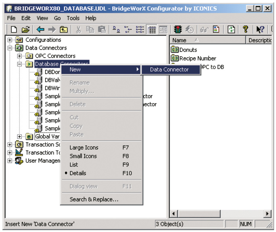Toggle the Details view toolbar icon
This screenshot has height=232, width=276.
[152, 29]
